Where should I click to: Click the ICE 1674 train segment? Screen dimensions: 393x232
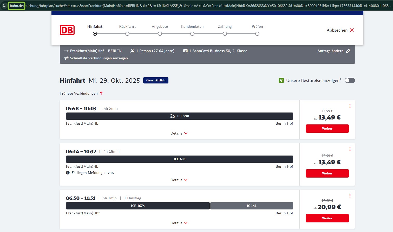coord(138,206)
